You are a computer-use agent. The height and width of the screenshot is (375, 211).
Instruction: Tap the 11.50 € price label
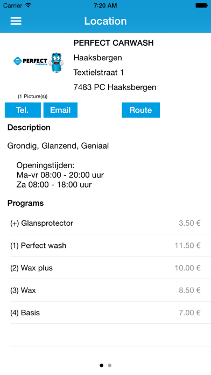pos(187,245)
